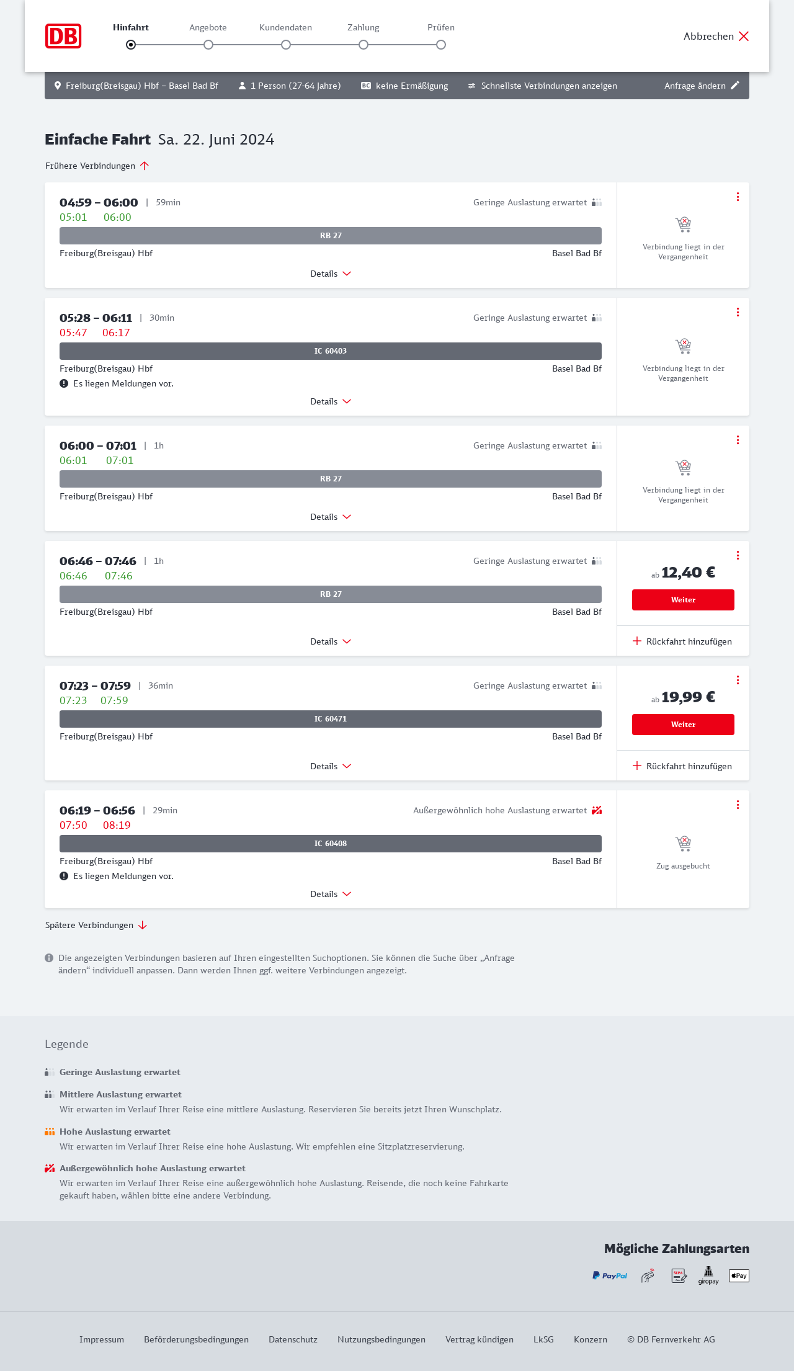Click the DB logo

pyautogui.click(x=63, y=36)
